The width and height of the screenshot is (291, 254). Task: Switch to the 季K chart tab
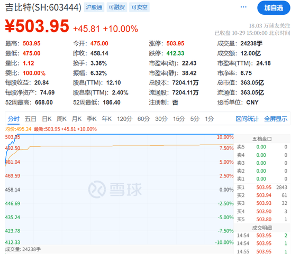pyautogui.click(x=92, y=119)
